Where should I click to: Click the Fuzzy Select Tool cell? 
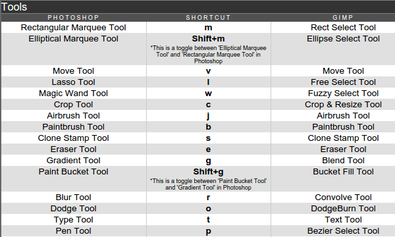(343, 93)
